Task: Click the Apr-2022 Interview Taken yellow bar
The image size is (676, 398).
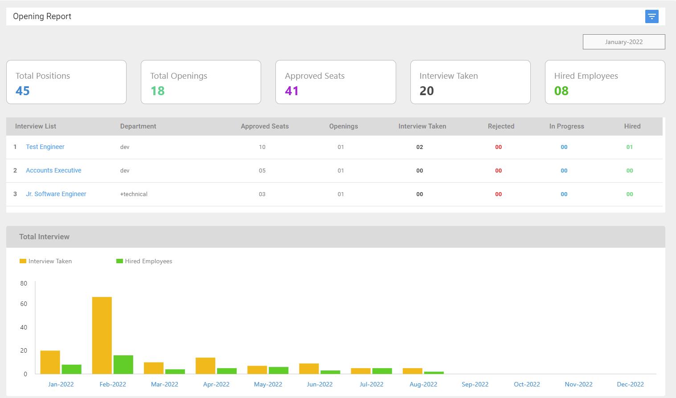Action: [205, 366]
